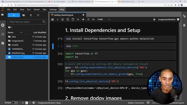Focus the Filter files by name field
The height and width of the screenshot is (105, 187).
click(x=27, y=22)
